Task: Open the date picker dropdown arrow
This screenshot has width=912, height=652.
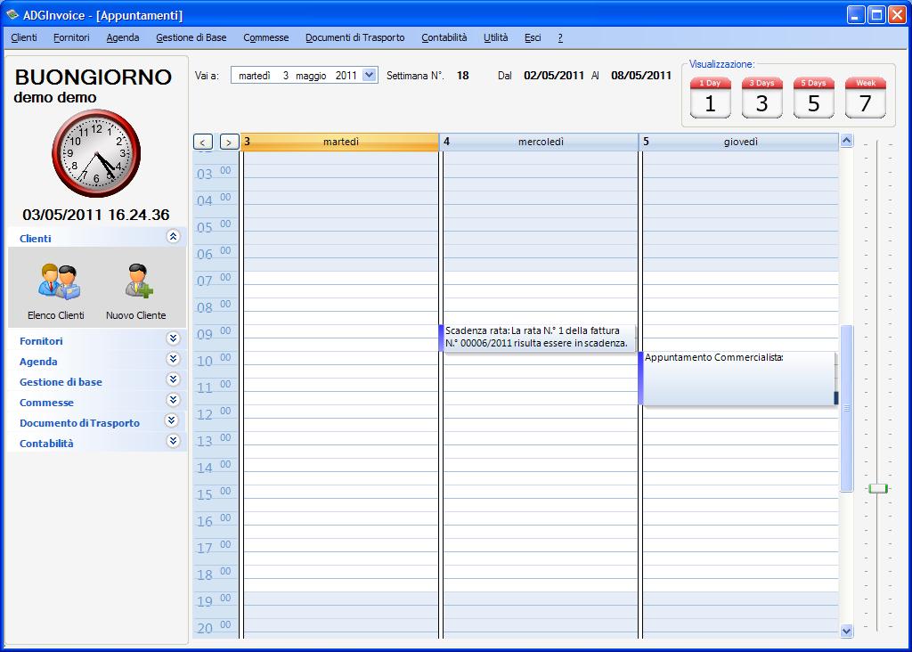Action: click(x=370, y=76)
